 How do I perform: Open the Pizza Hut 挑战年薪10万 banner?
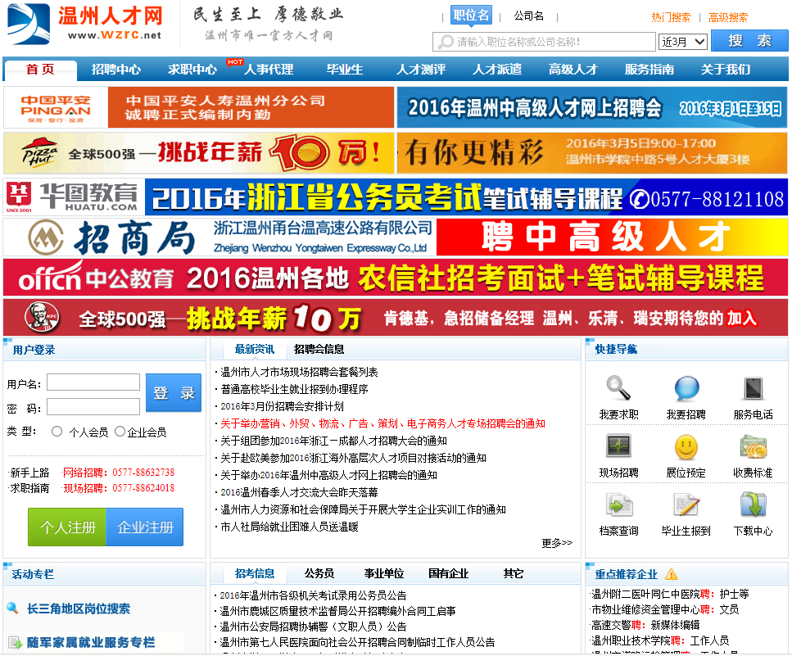coord(198,153)
